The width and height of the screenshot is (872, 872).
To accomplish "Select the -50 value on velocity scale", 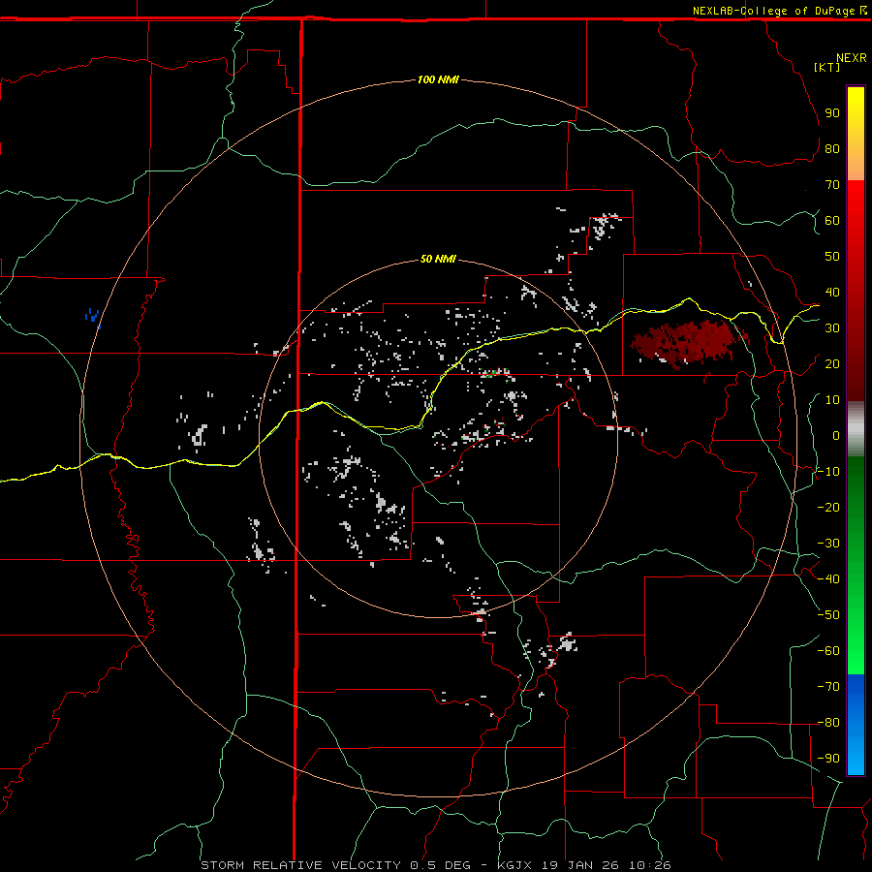I will 828,615.
